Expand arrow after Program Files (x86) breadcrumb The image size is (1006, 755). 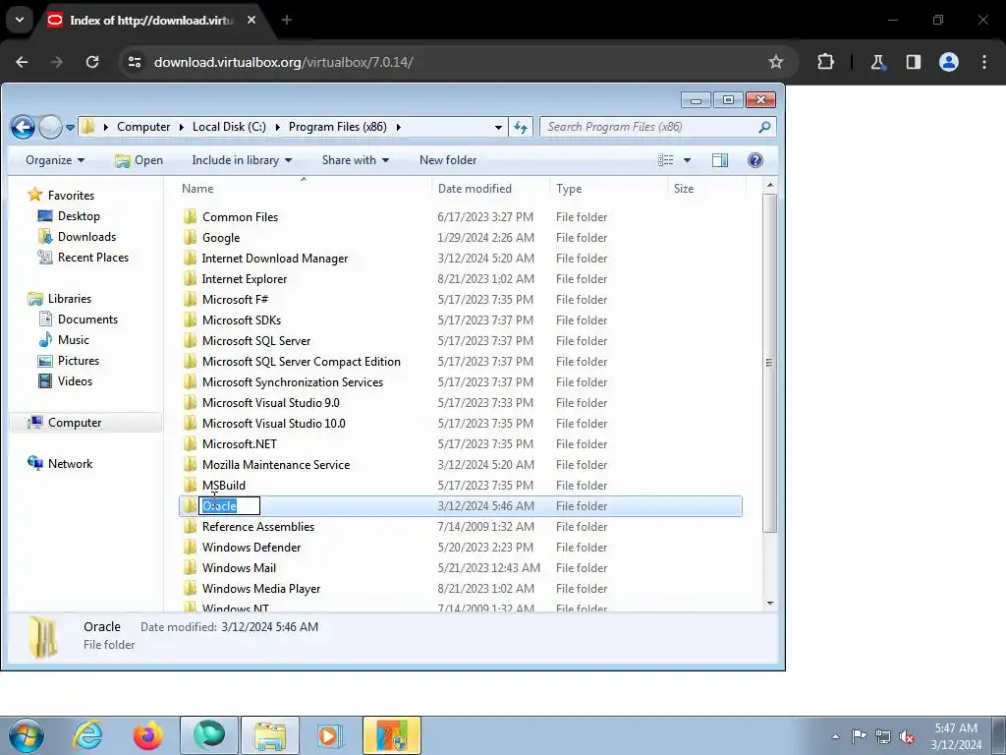[399, 127]
